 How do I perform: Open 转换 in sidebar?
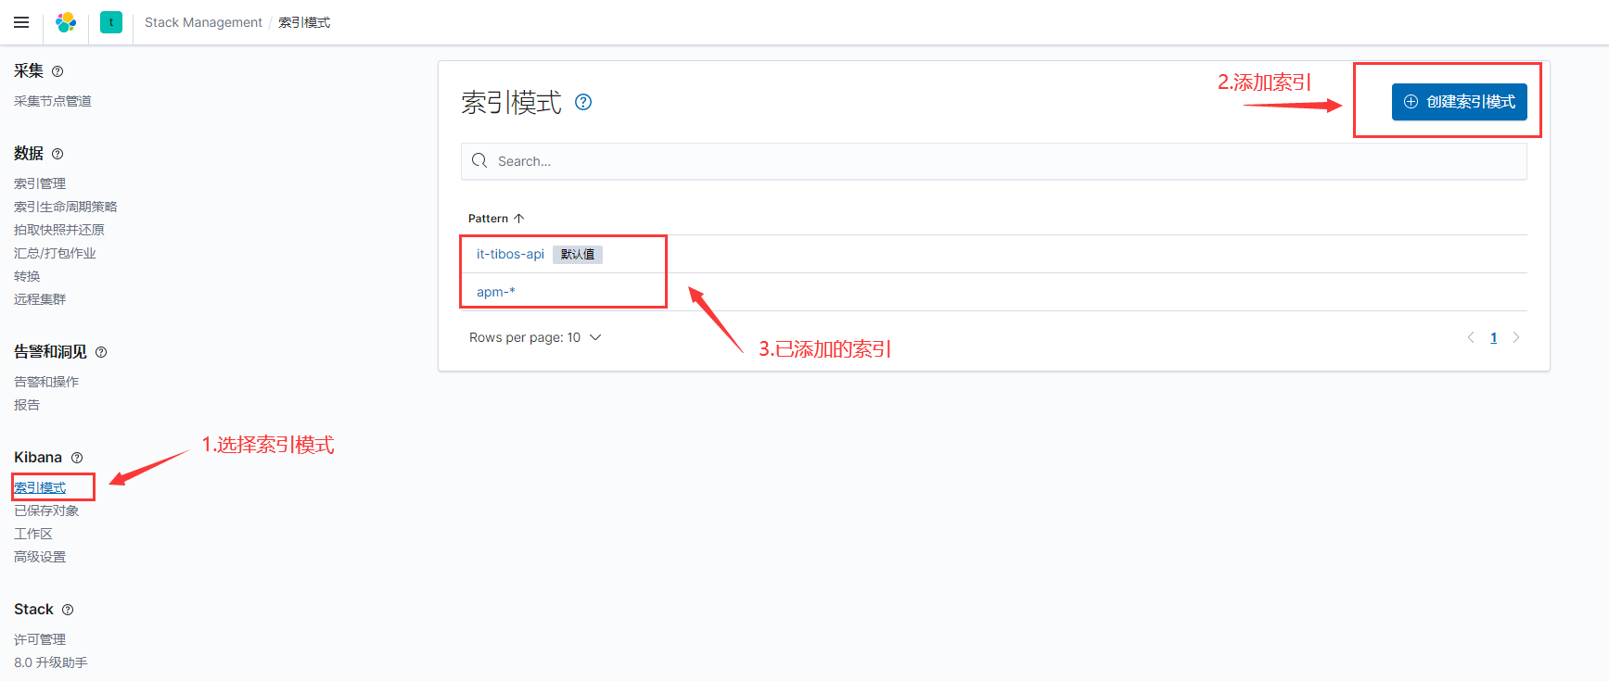pos(27,276)
